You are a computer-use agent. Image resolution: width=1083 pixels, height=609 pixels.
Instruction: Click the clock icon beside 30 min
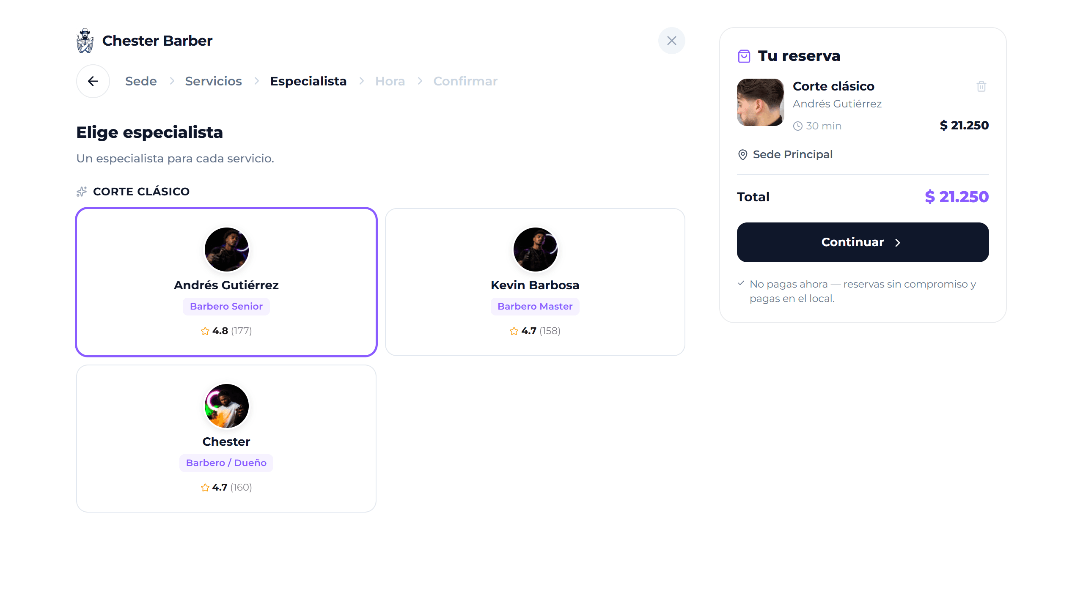click(x=798, y=126)
